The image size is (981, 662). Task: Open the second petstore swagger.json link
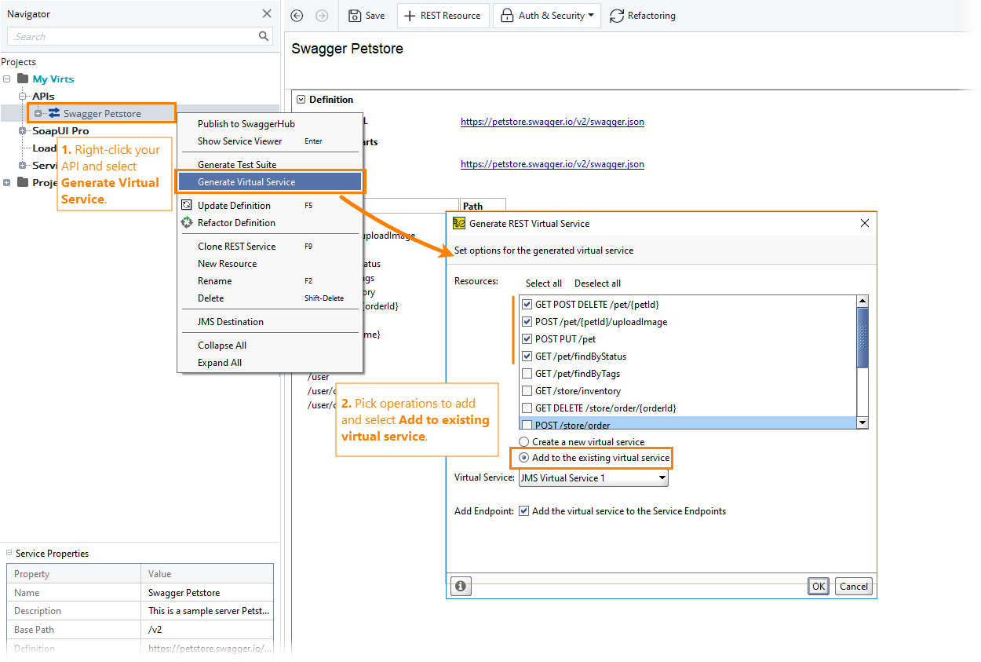click(x=552, y=164)
